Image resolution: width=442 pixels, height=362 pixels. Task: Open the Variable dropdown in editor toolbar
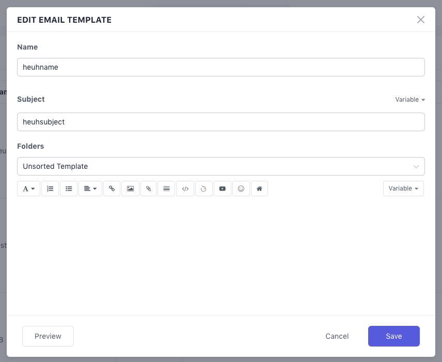click(403, 188)
